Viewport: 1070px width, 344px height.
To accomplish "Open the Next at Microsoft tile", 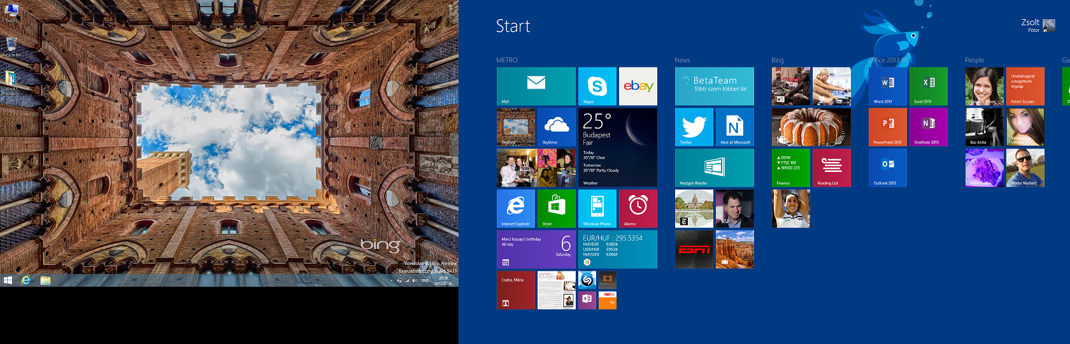I will click(734, 127).
